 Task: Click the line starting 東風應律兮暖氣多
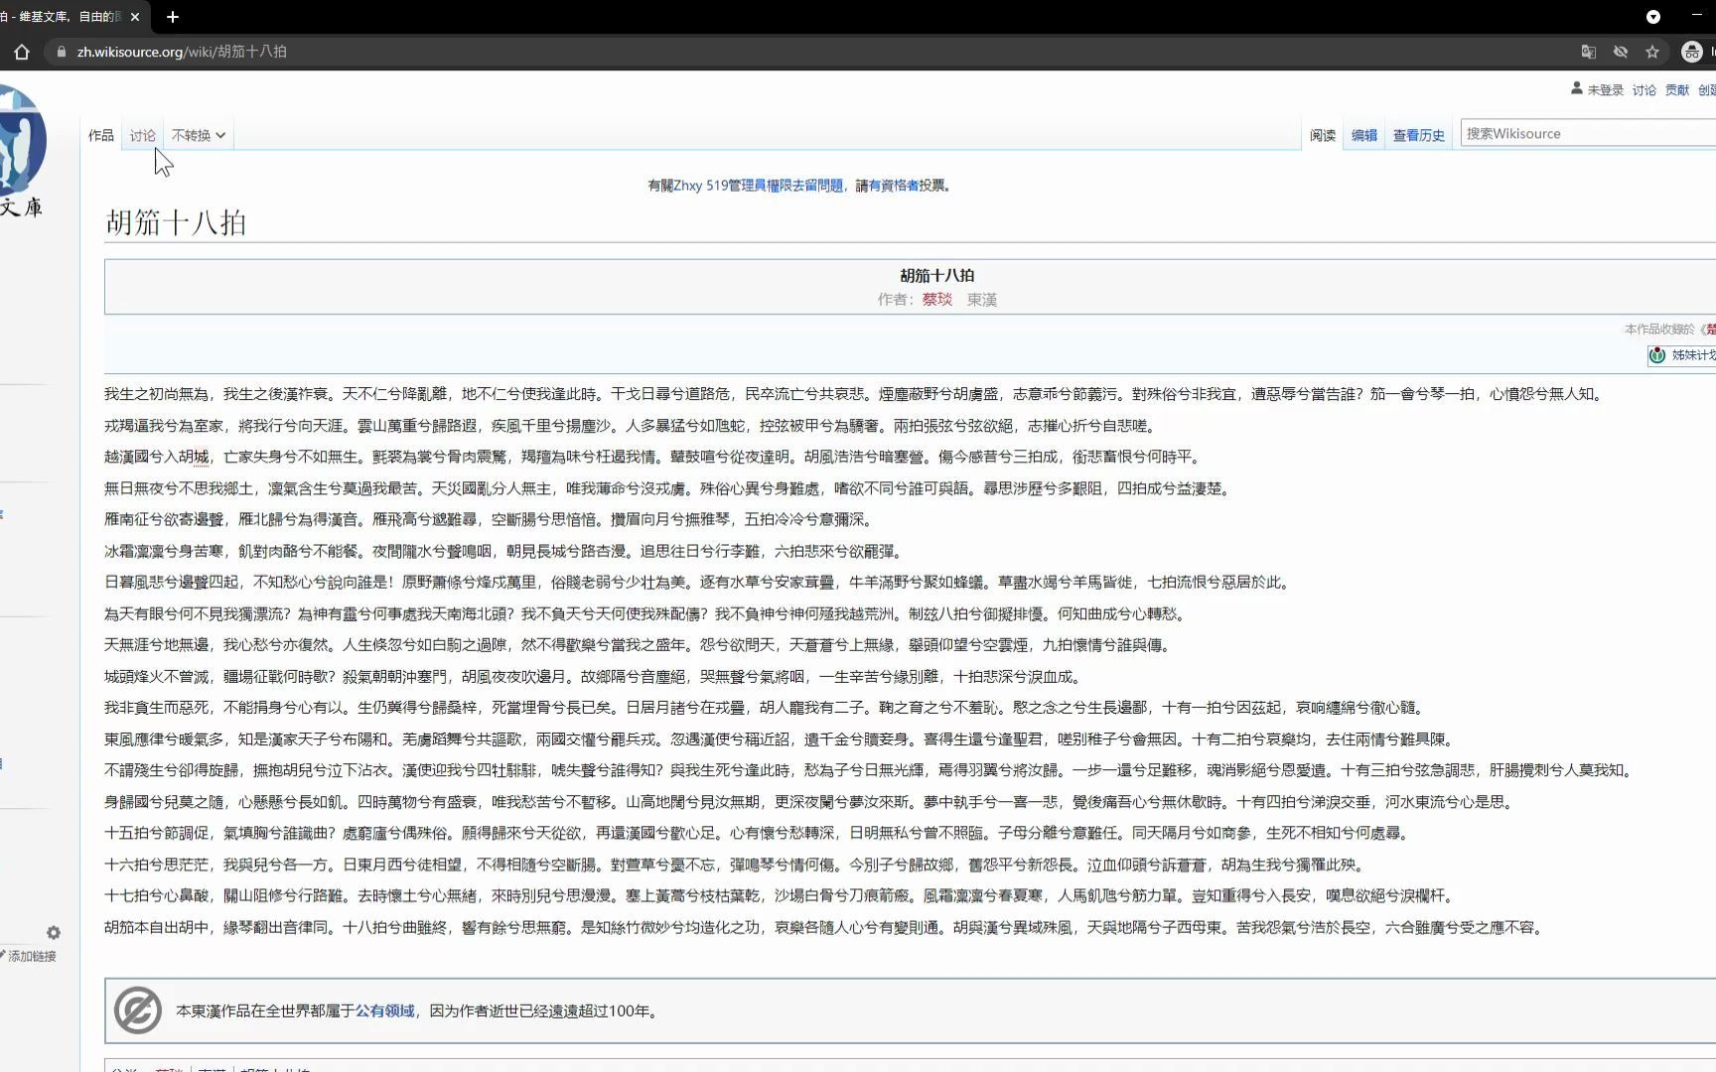coord(782,739)
